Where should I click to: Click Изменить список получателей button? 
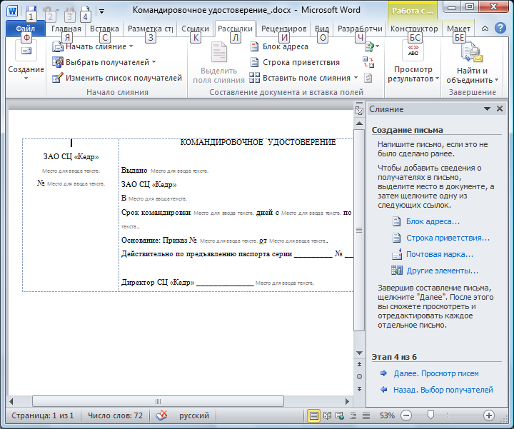click(117, 78)
